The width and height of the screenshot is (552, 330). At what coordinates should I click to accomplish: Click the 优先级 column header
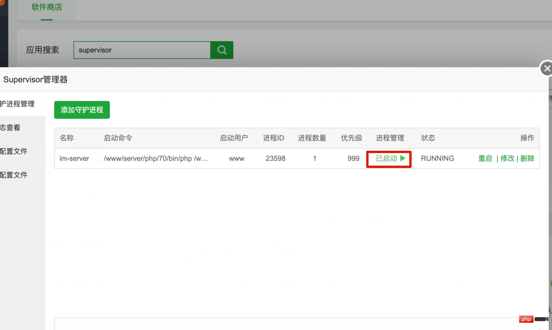(x=352, y=138)
